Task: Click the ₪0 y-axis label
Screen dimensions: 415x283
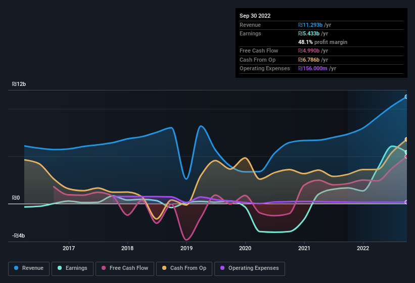Action: (x=16, y=198)
